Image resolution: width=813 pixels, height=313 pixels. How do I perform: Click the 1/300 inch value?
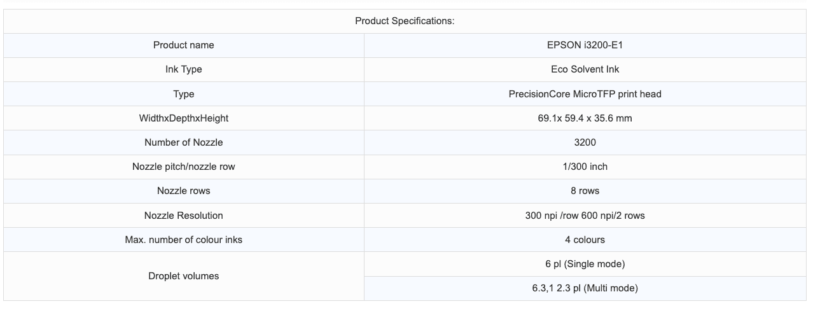tap(585, 167)
